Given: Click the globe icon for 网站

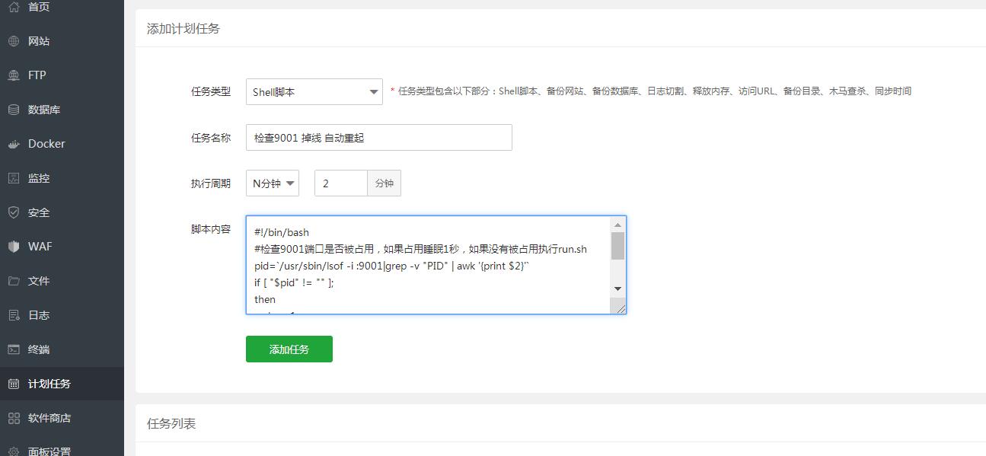Looking at the screenshot, I should tap(14, 41).
